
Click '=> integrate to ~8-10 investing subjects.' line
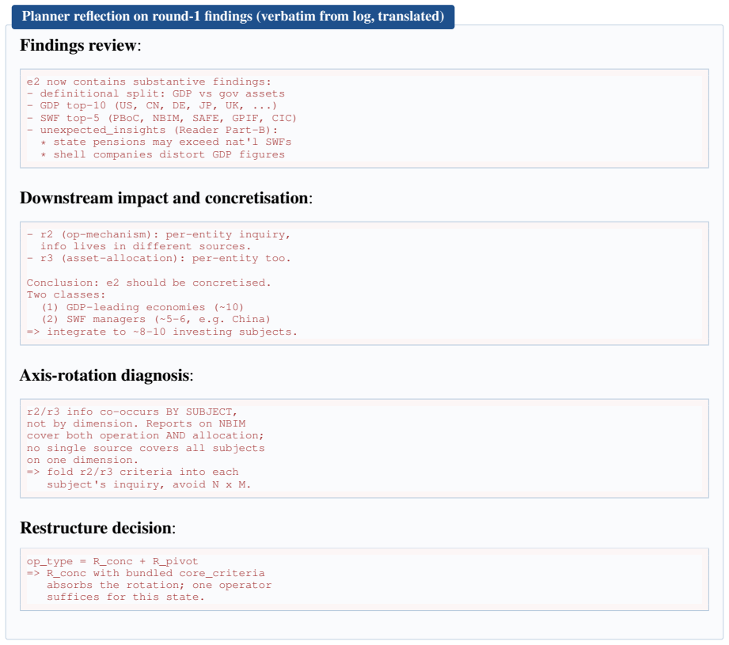click(161, 332)
